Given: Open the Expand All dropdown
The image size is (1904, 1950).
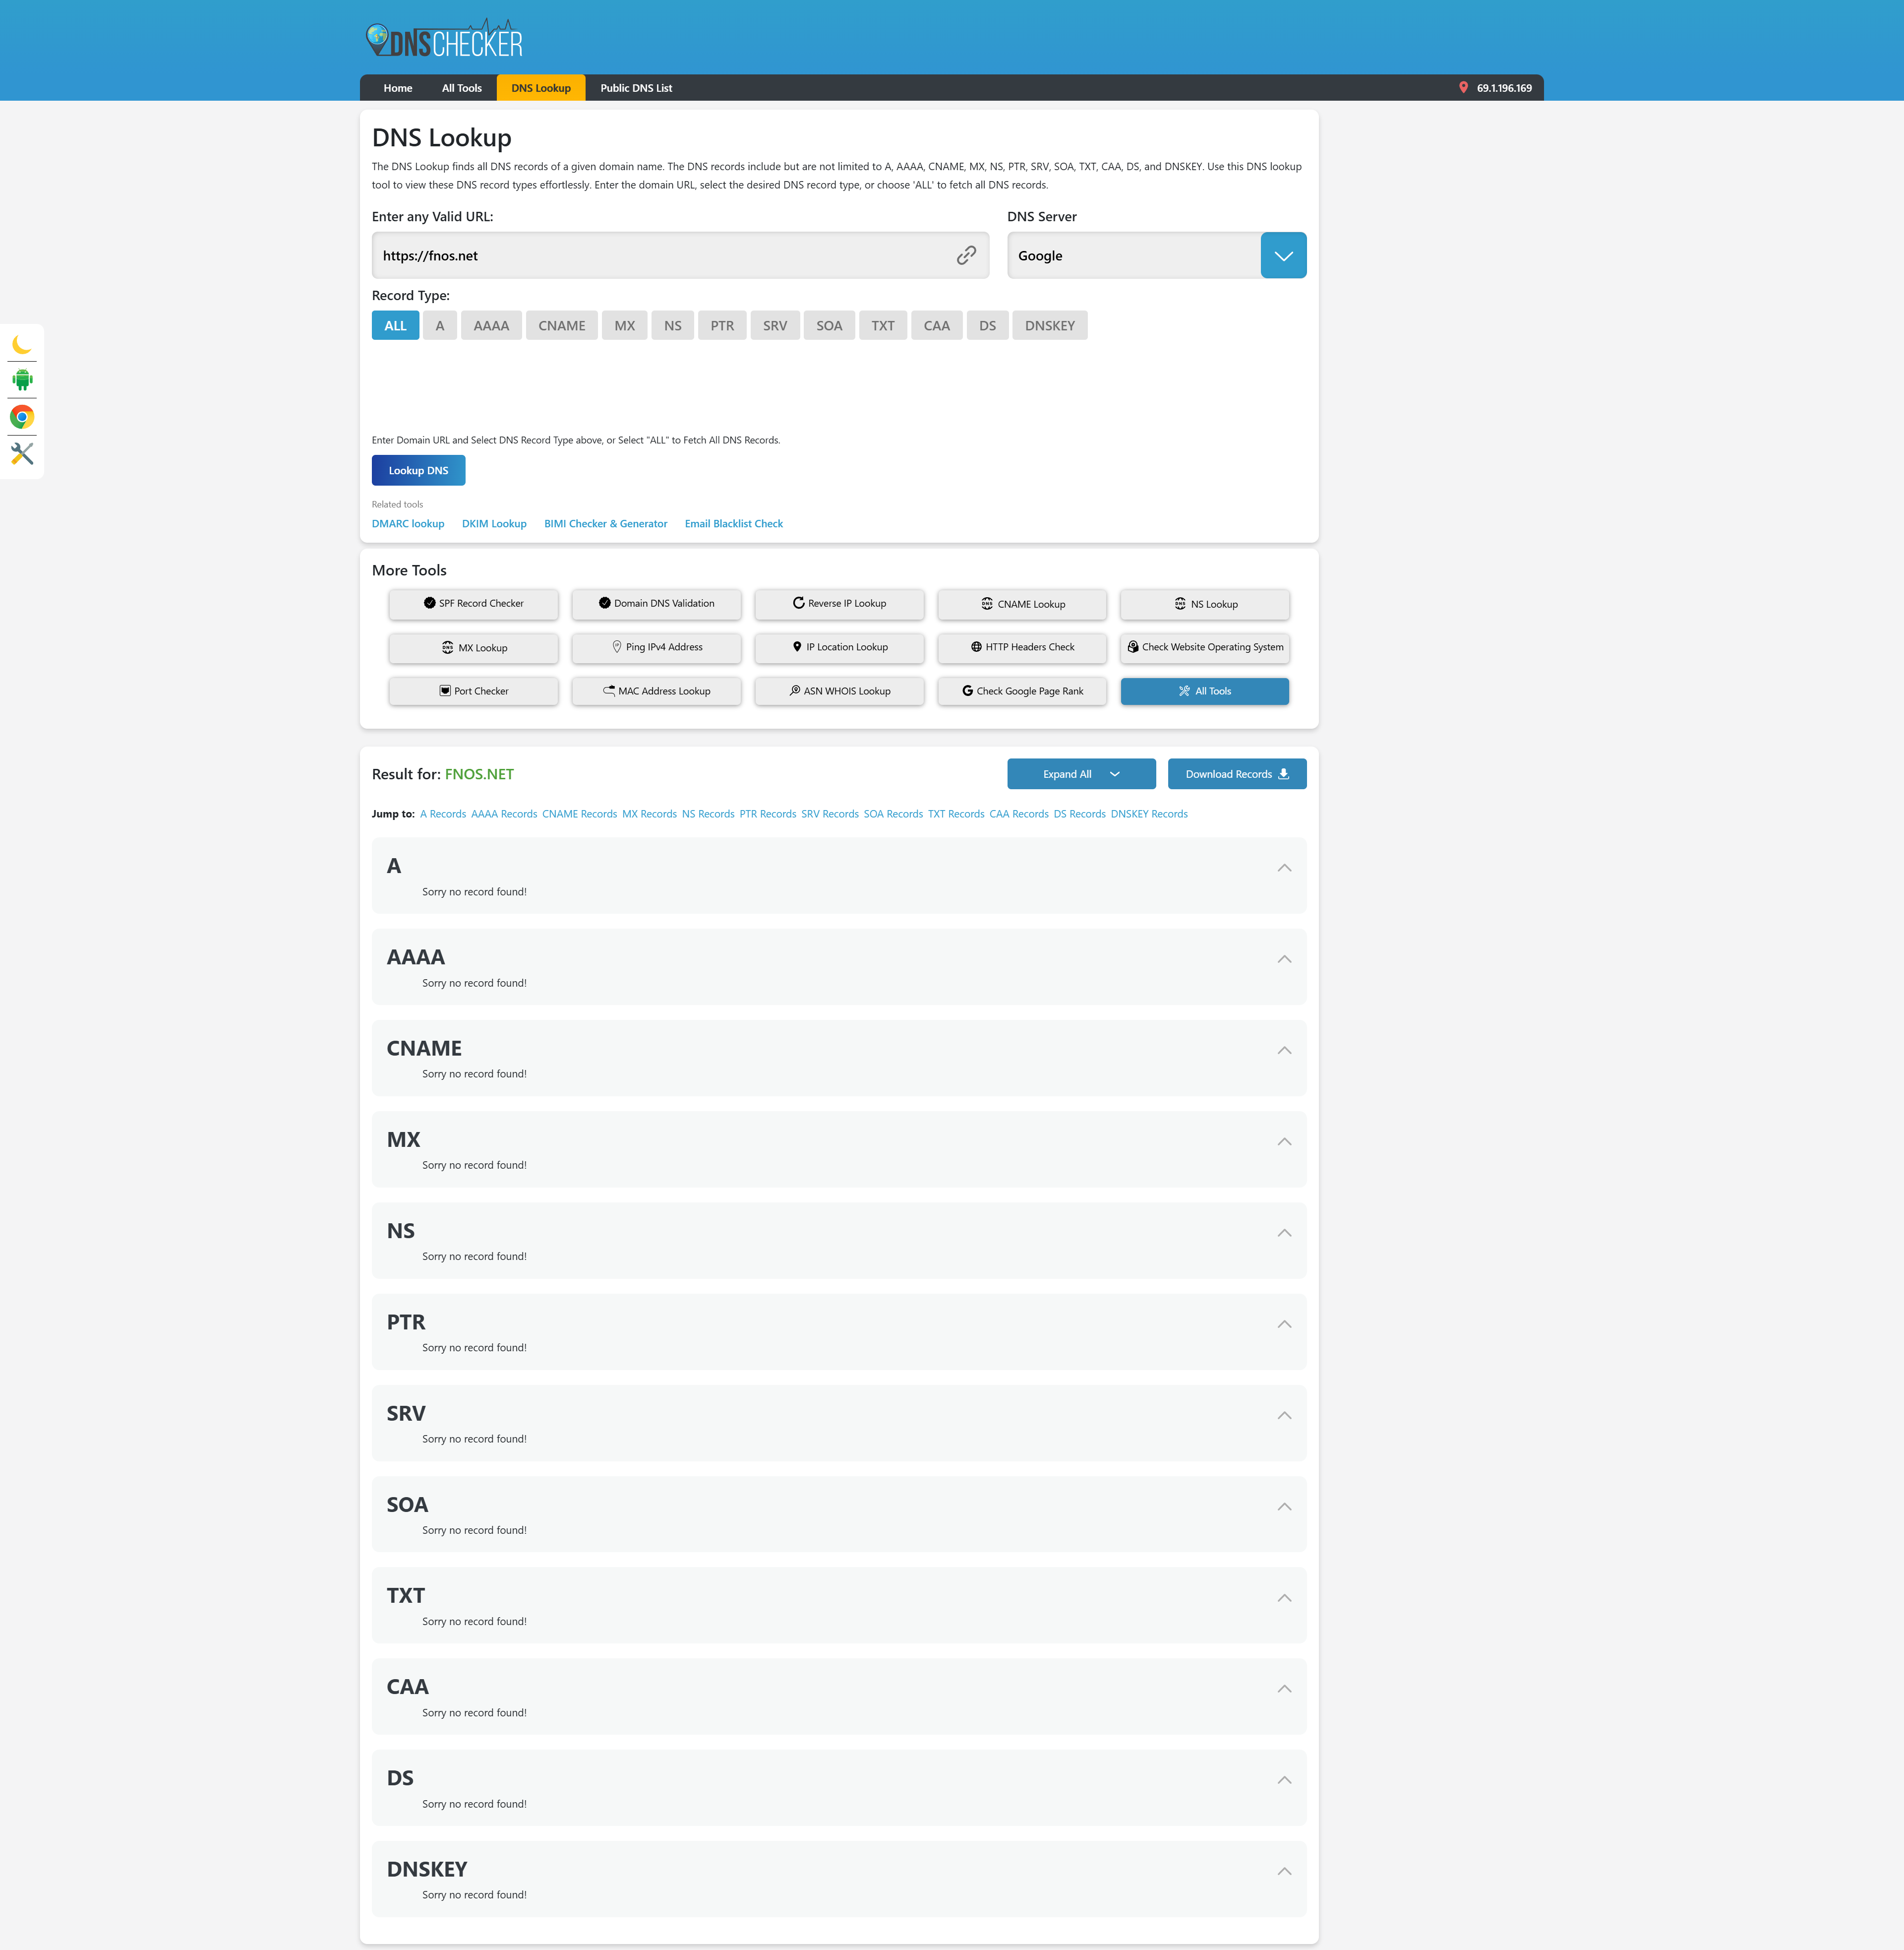Looking at the screenshot, I should click(1081, 773).
